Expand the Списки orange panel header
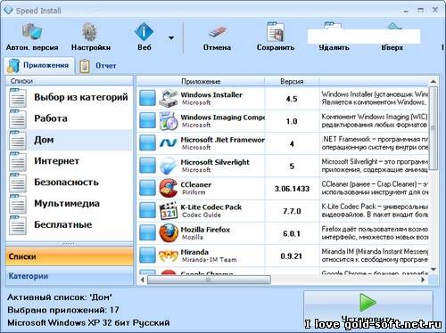Screen dimensions: 446x333 tap(70, 256)
